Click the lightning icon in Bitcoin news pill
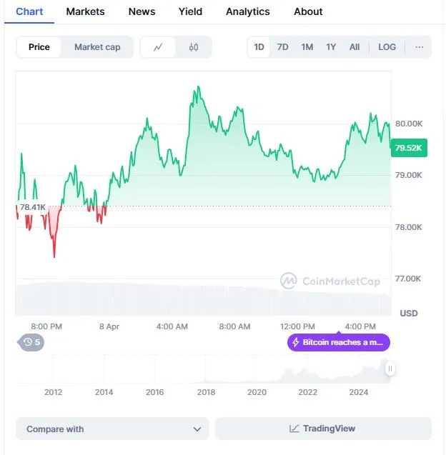This screenshot has height=455, width=446. (x=296, y=342)
